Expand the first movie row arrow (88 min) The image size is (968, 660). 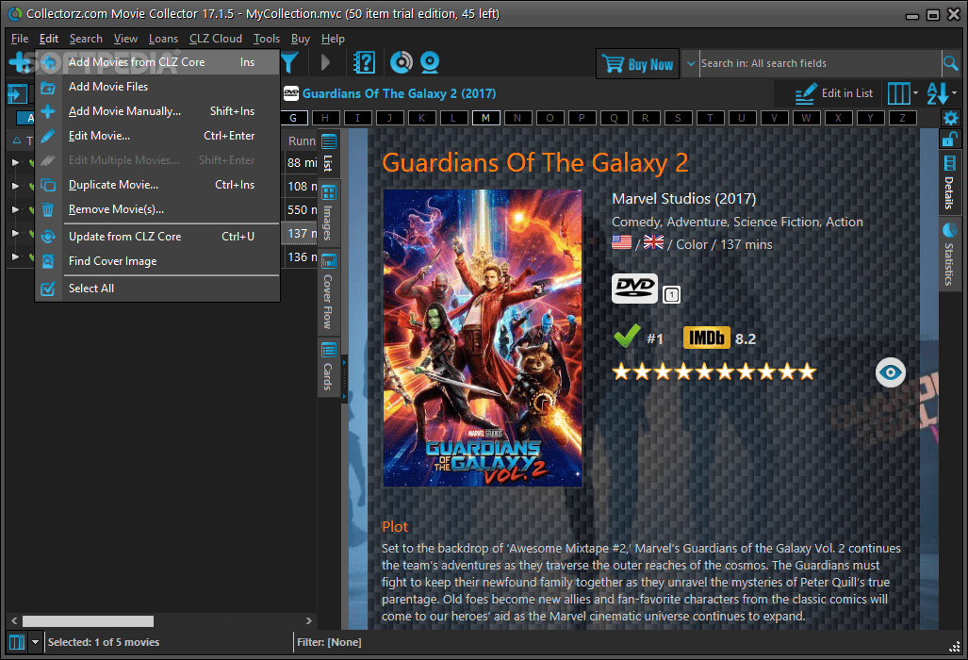click(15, 162)
